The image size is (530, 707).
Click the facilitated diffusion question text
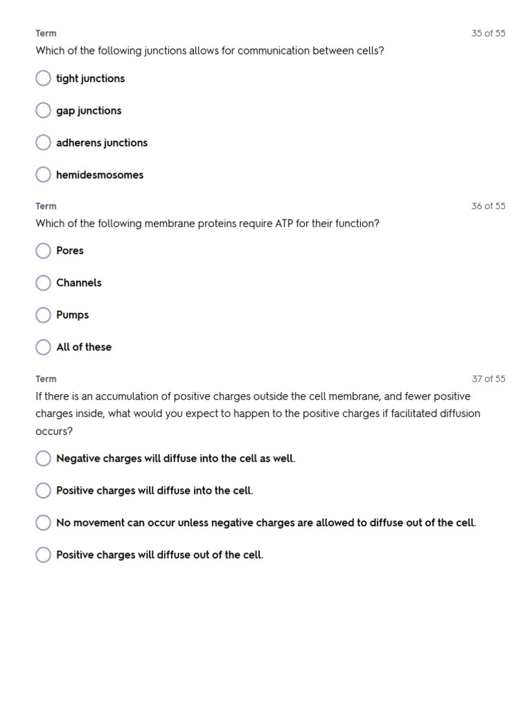[258, 414]
